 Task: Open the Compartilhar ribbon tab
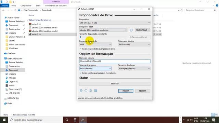(26, 5)
